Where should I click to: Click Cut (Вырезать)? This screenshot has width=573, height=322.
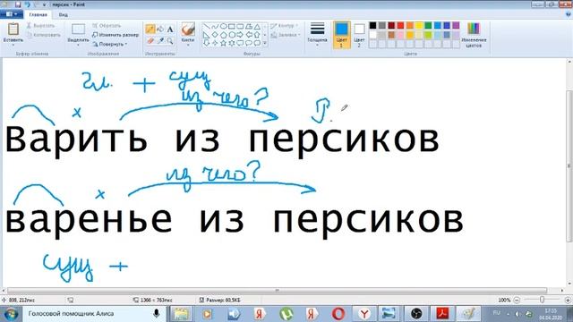pyautogui.click(x=40, y=26)
